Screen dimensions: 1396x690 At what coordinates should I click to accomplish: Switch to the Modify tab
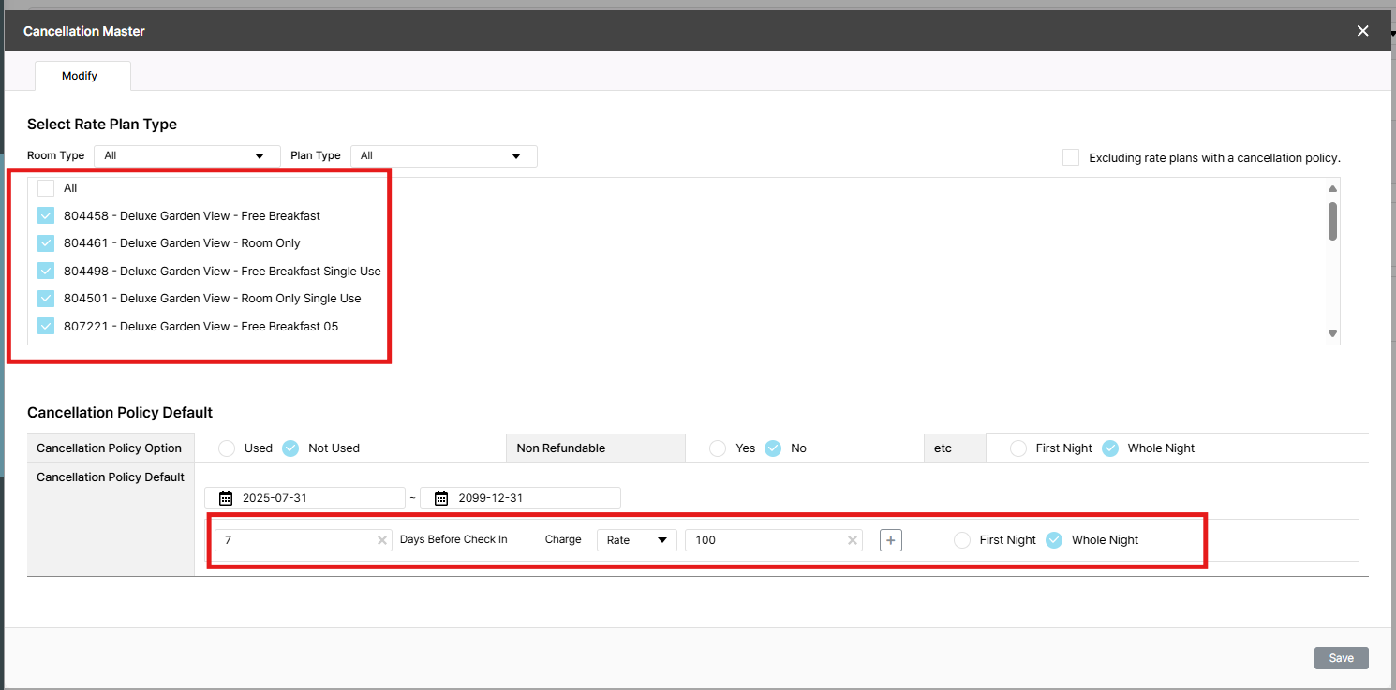tap(80, 76)
